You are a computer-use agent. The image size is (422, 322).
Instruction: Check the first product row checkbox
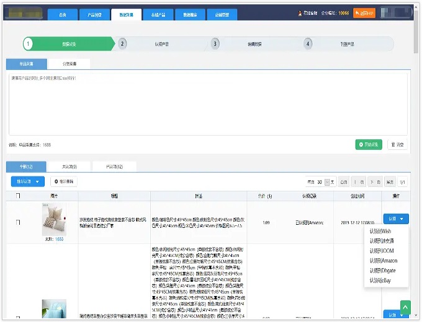(18, 222)
